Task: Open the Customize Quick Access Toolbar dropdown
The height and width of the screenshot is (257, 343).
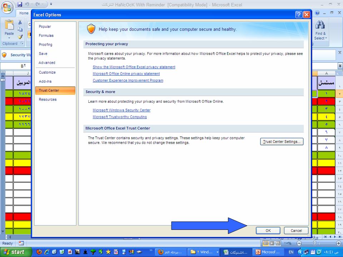Action: [51, 4]
